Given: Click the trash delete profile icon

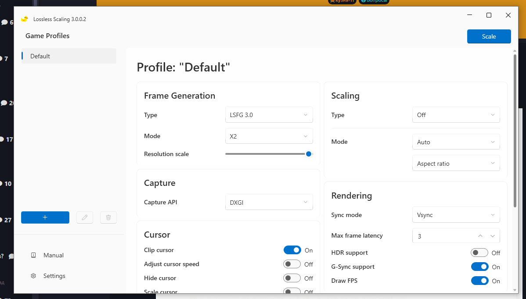Looking at the screenshot, I should [108, 217].
